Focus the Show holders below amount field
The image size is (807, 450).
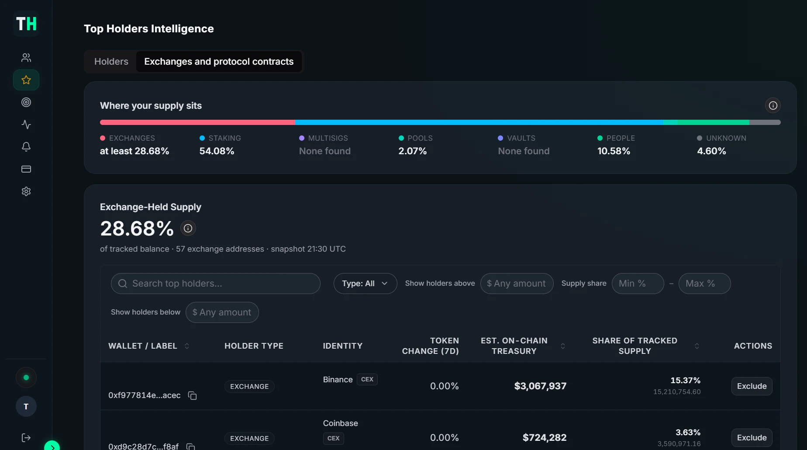click(222, 312)
